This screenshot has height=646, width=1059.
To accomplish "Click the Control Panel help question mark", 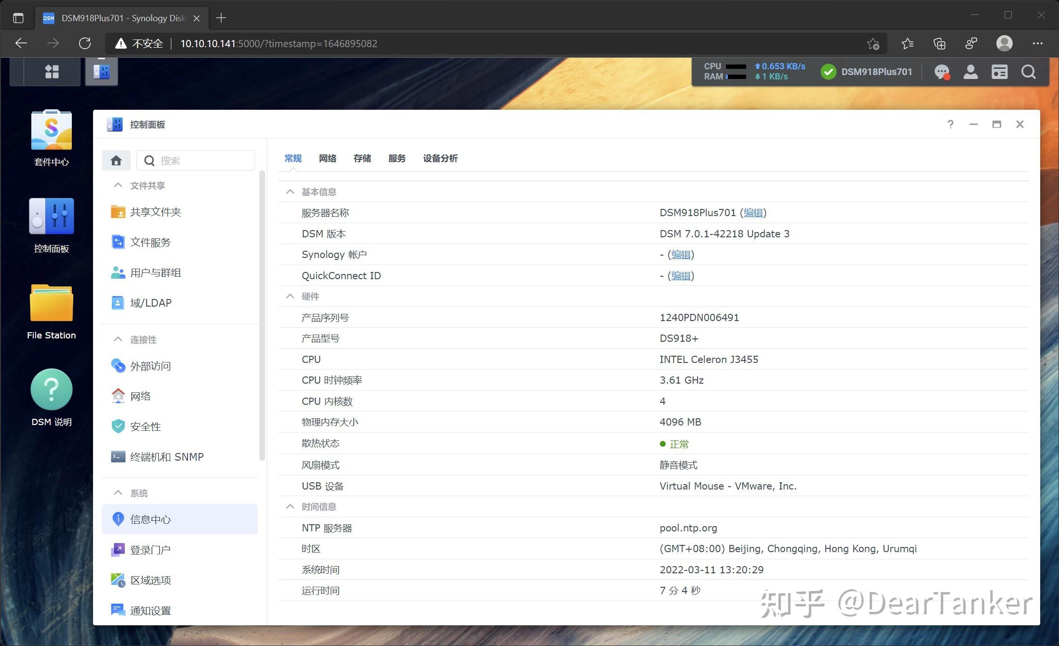I will pyautogui.click(x=950, y=124).
